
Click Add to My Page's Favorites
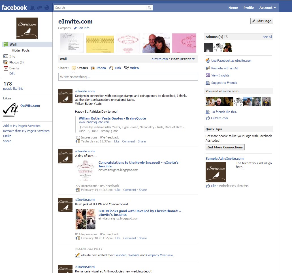pyautogui.click(x=22, y=126)
